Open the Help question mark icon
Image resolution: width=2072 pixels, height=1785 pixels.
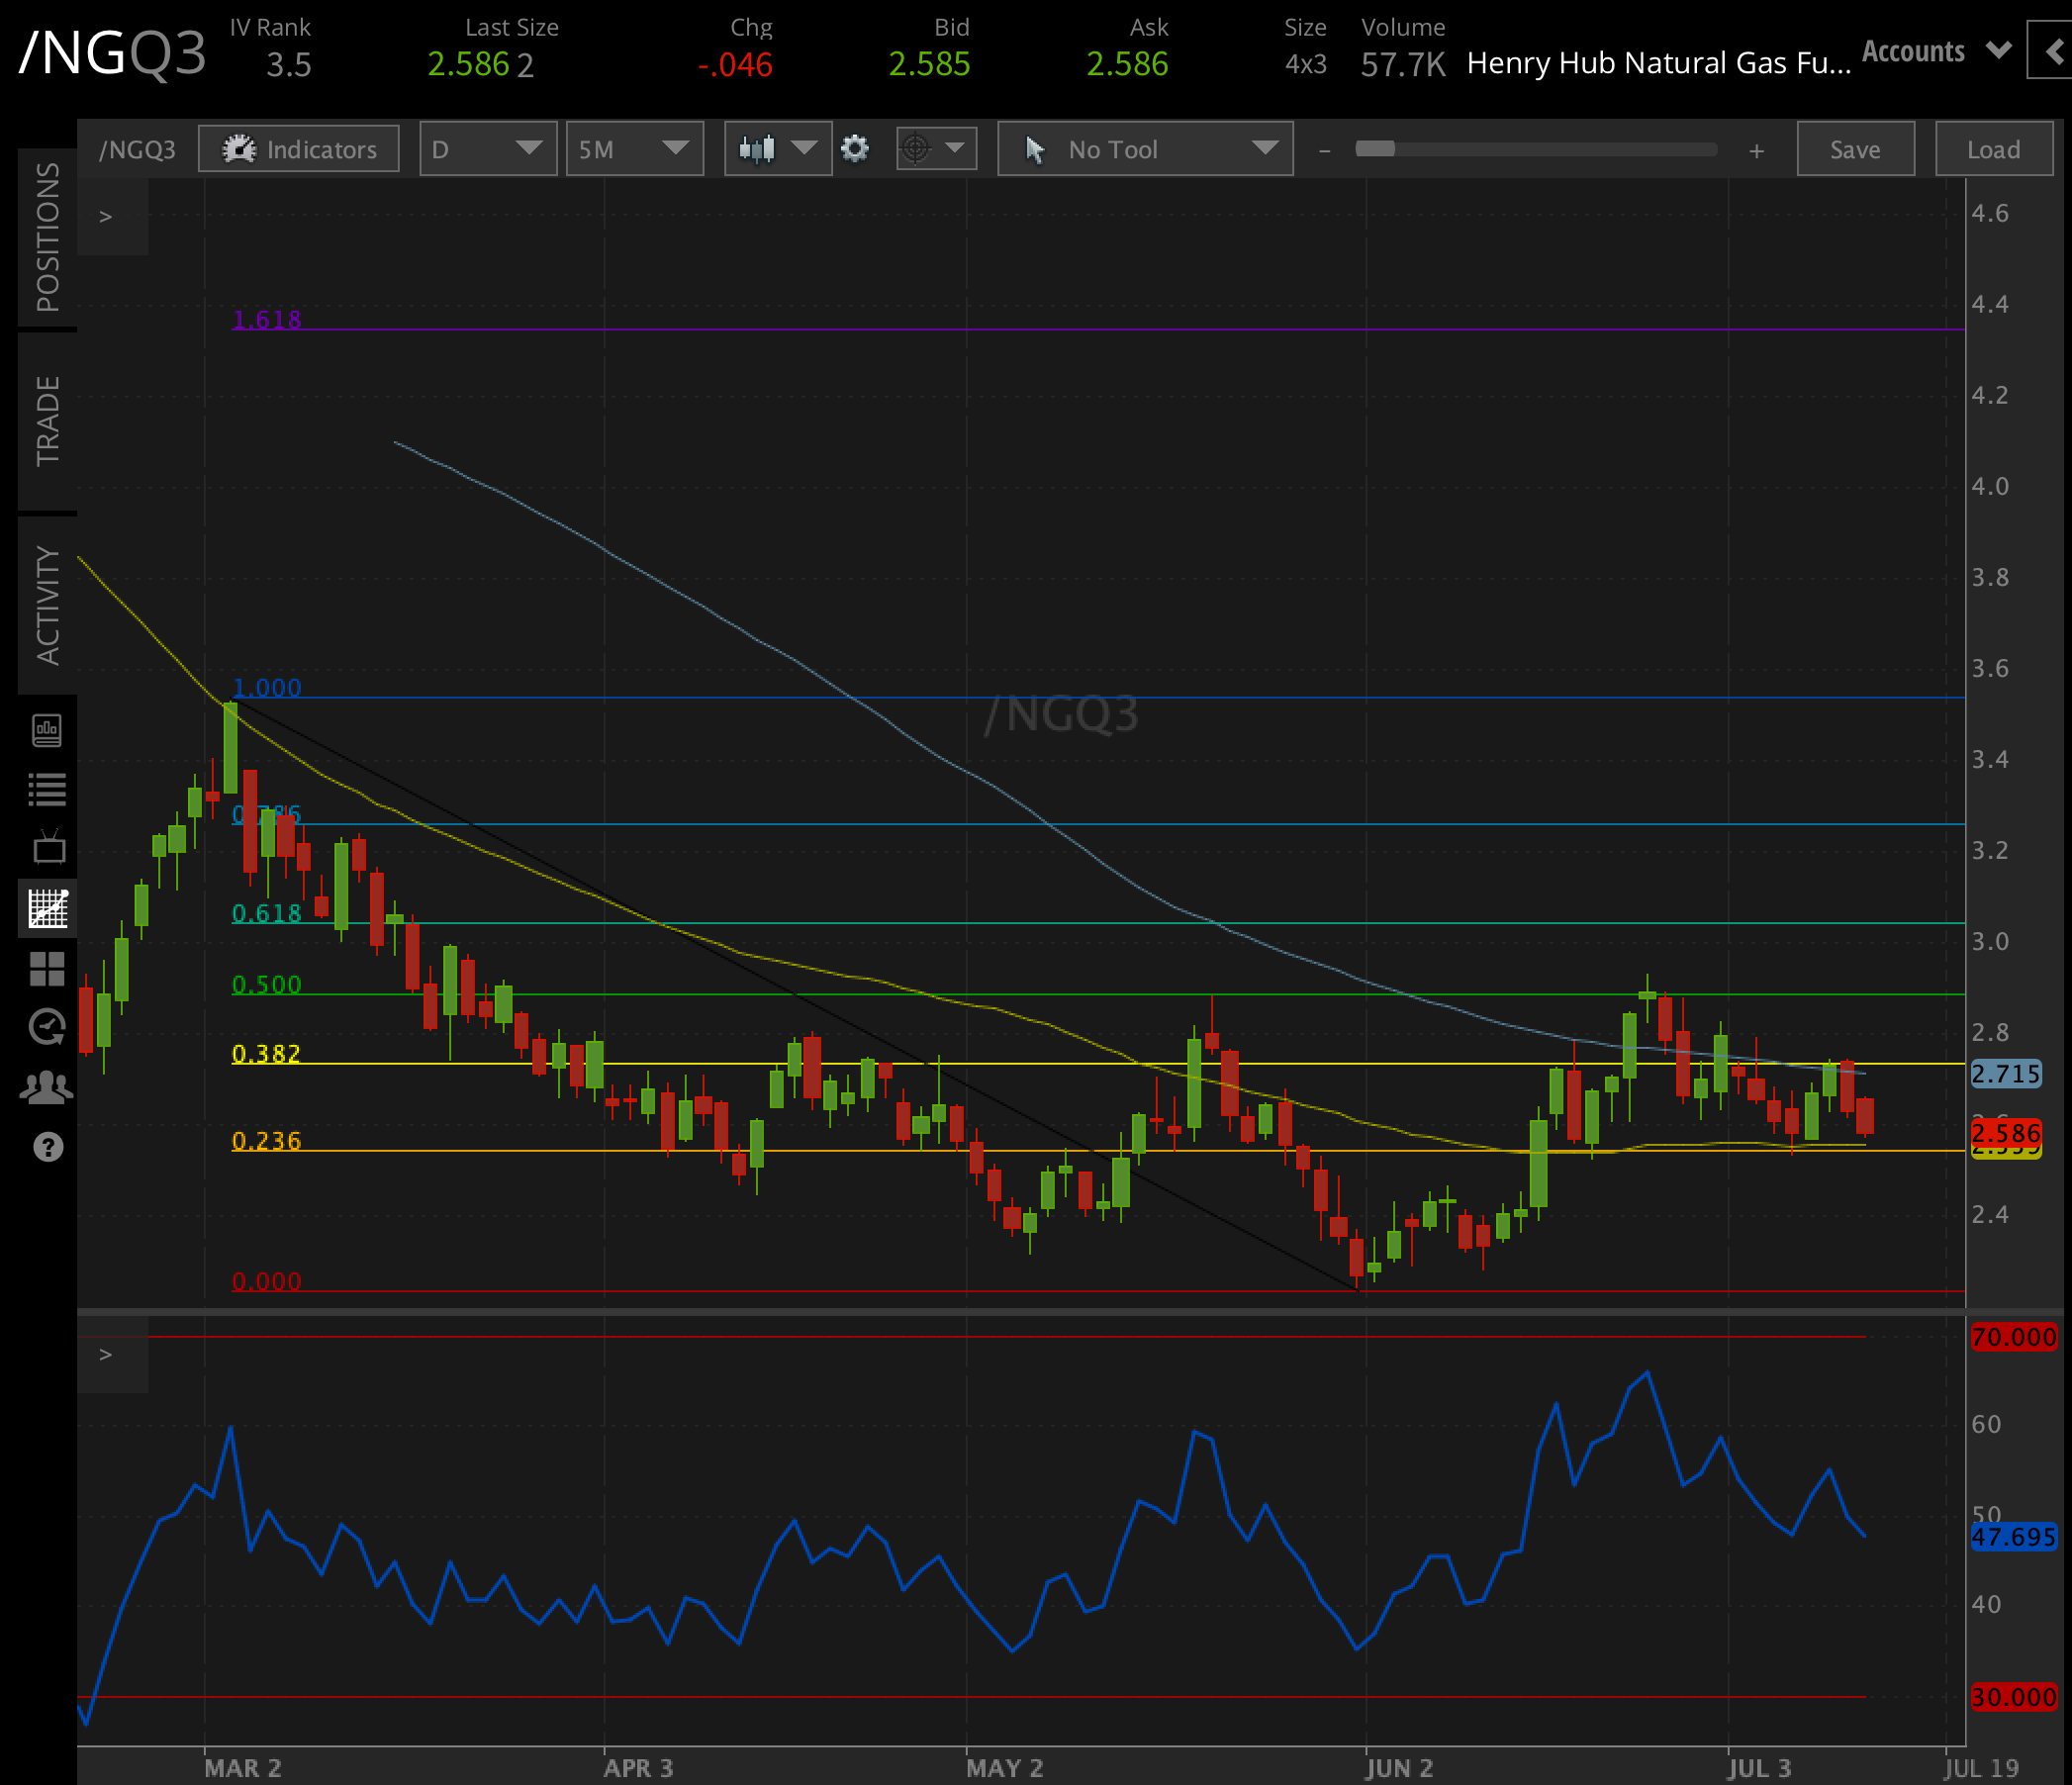click(47, 1146)
